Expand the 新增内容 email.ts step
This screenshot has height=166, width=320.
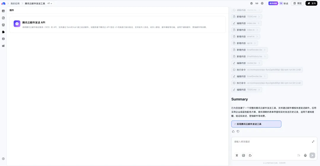click(246, 37)
